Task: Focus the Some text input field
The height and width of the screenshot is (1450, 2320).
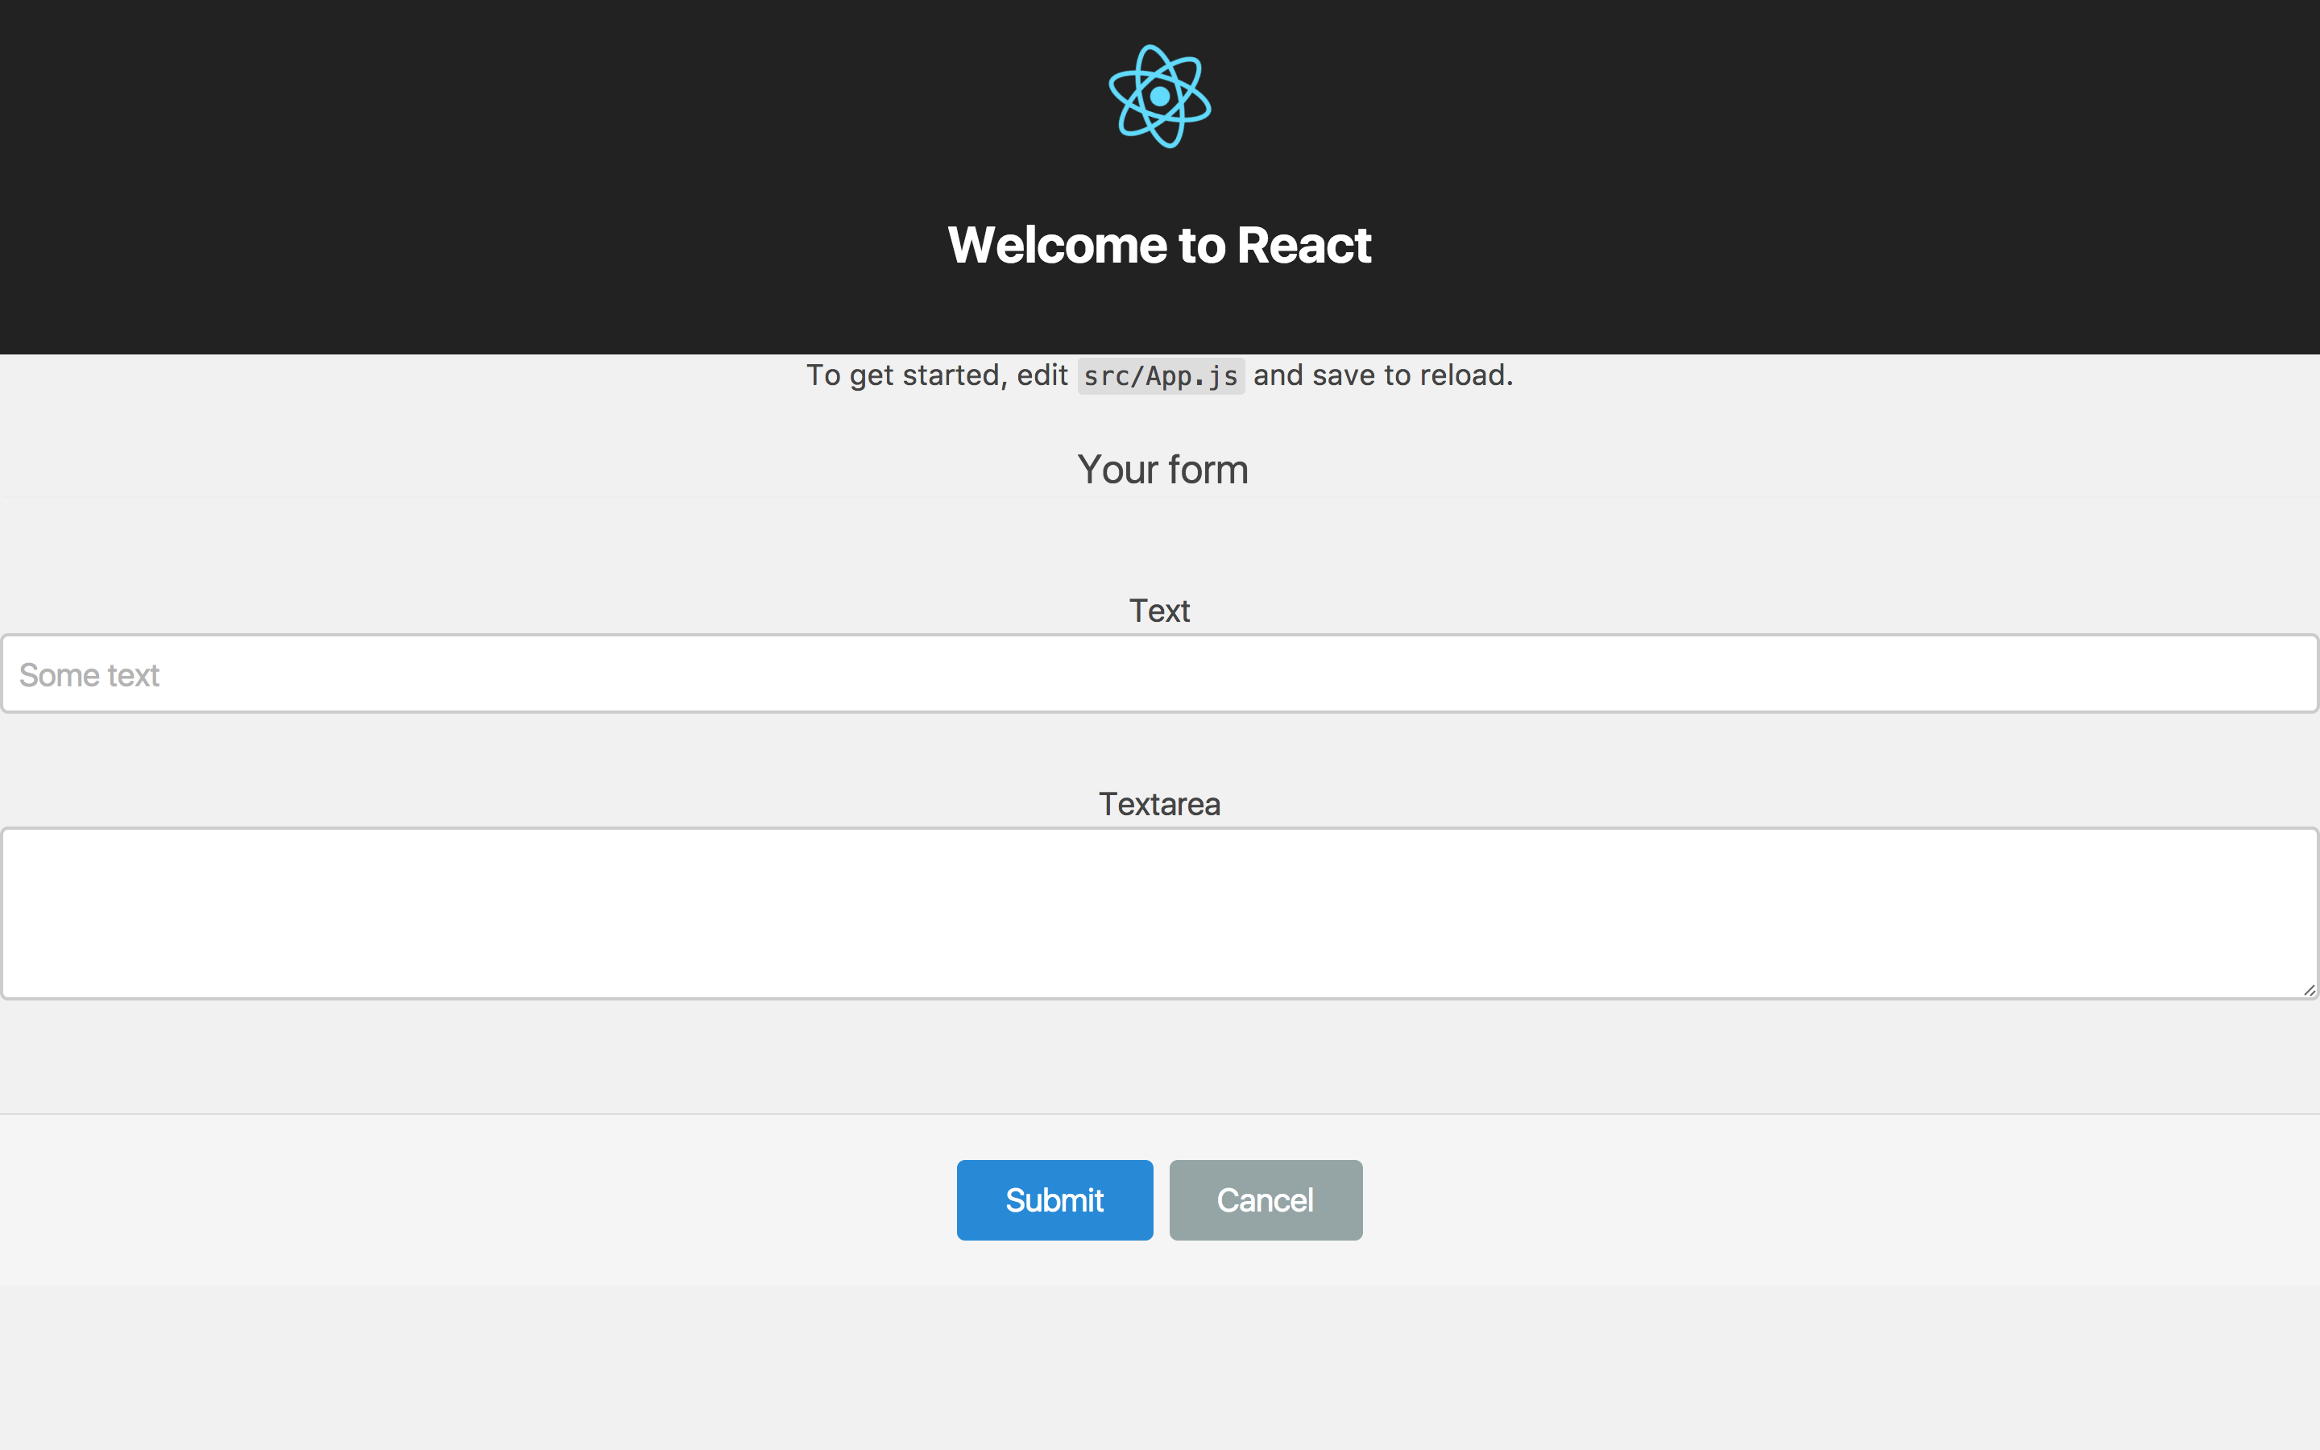Action: [x=1159, y=674]
